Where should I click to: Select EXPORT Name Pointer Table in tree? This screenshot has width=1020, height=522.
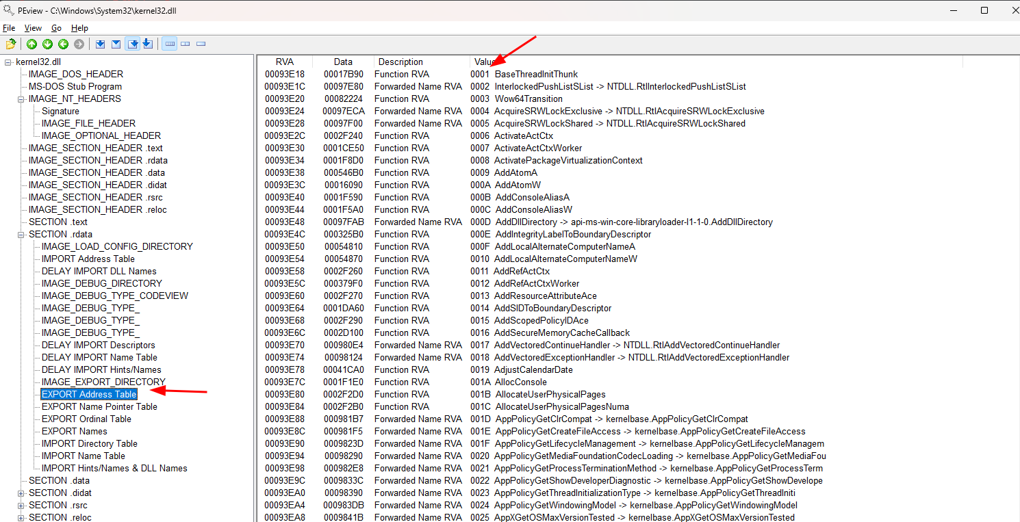point(99,406)
